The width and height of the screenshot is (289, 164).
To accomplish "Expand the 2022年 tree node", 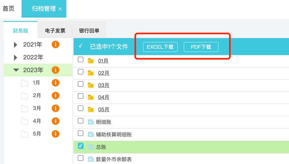I will [16, 58].
